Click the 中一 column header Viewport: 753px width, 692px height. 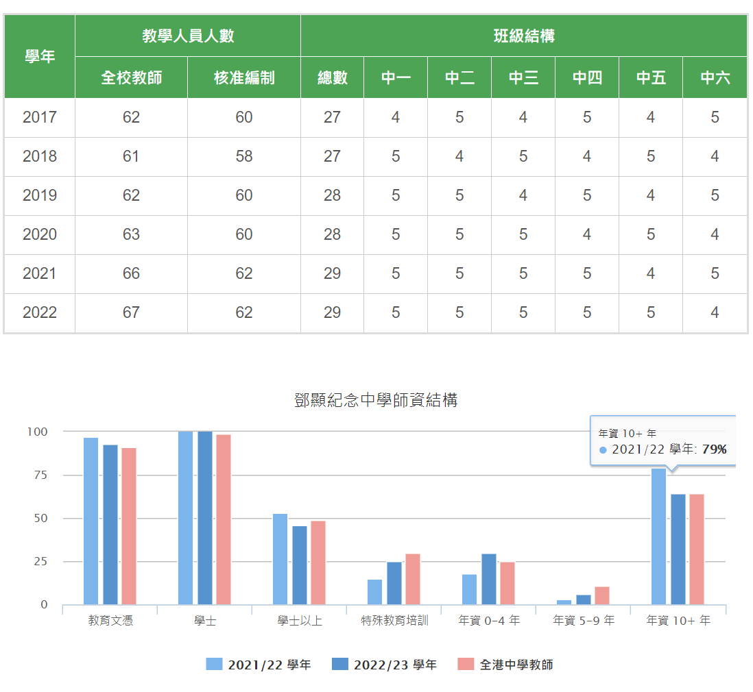(396, 77)
